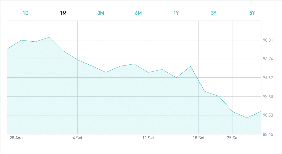Select the 1D time range tab
The image size is (282, 154).
click(26, 13)
